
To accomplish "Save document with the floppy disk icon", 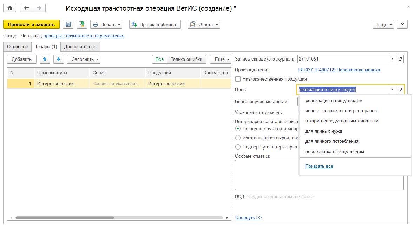I will (68, 24).
